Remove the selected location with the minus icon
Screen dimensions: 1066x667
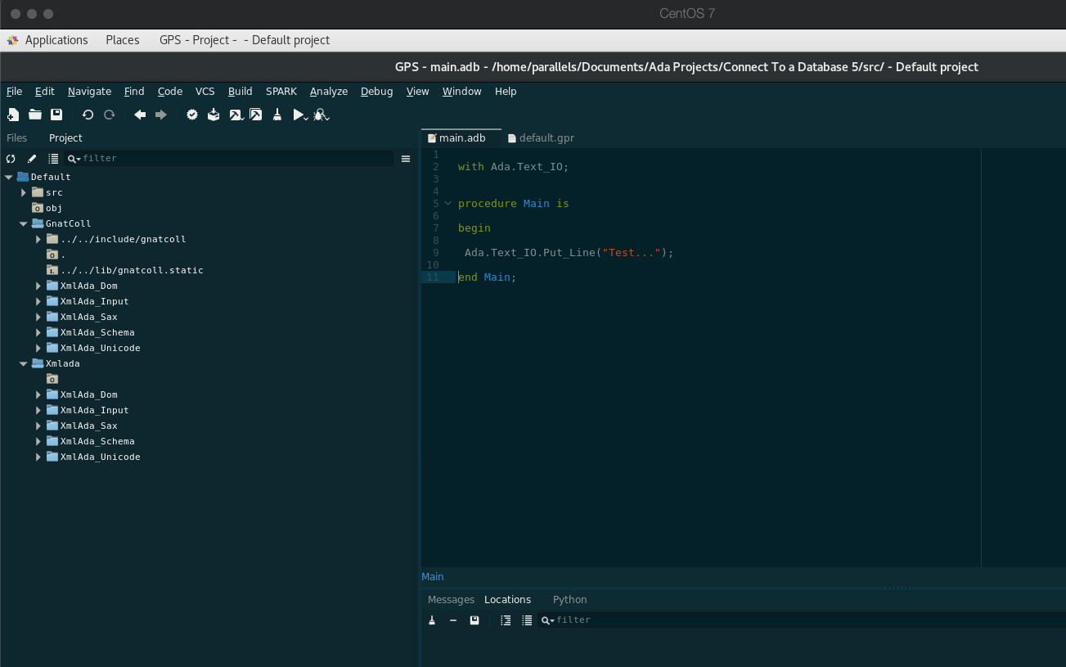click(453, 620)
